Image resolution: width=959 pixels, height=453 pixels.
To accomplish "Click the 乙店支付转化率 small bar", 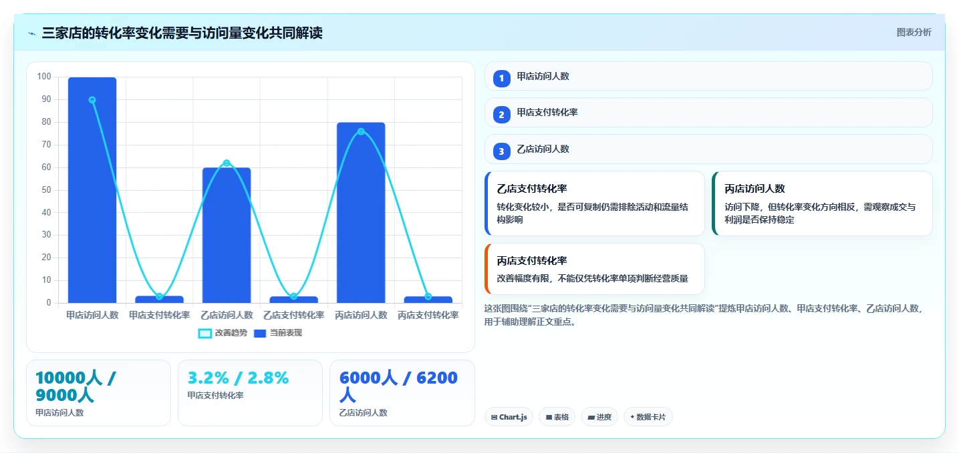I will coord(293,300).
